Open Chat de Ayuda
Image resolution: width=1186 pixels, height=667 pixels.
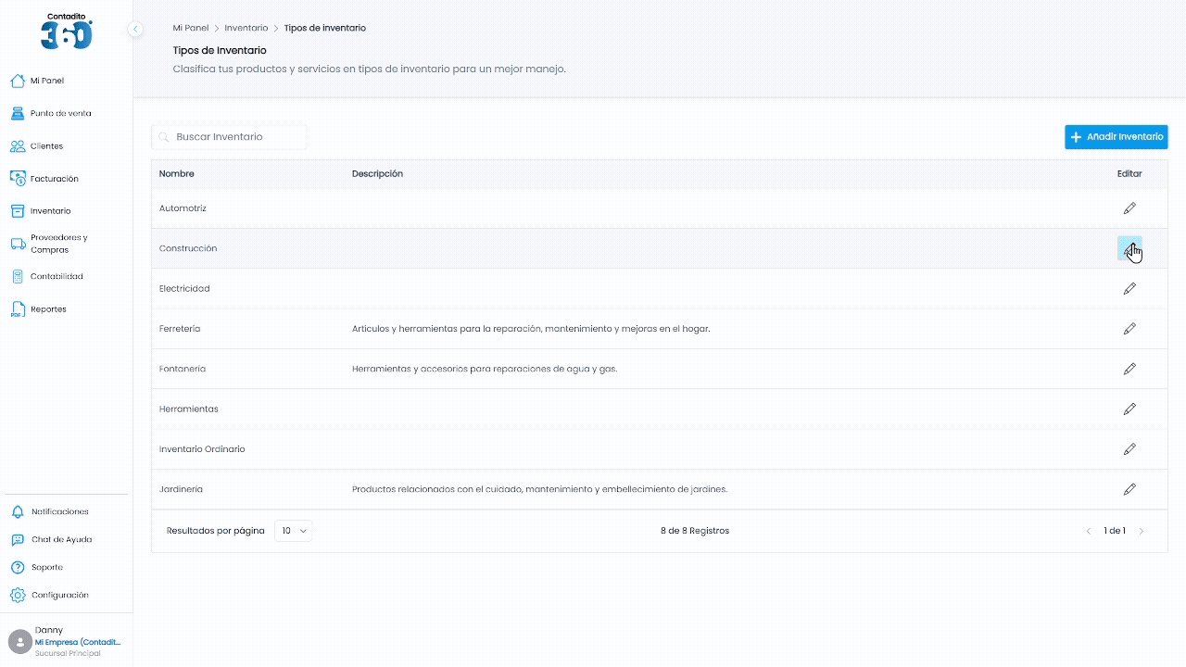click(61, 539)
